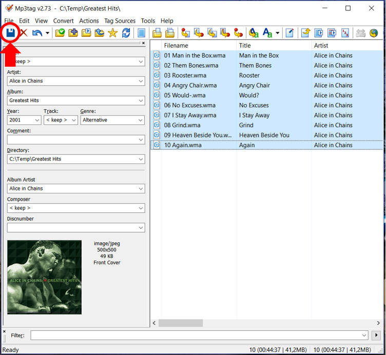Expand the Comment field dropdown
This screenshot has width=386, height=355.
(141, 140)
